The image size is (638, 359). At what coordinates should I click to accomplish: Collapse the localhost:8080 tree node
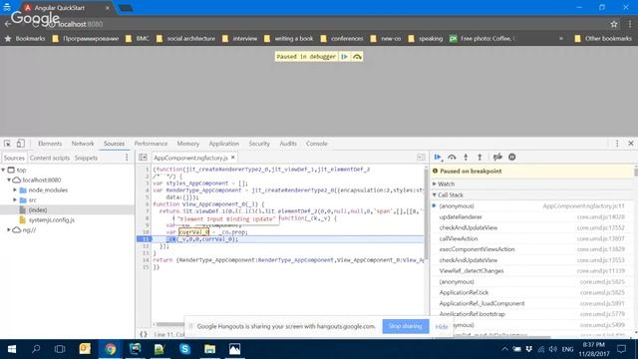(9, 179)
